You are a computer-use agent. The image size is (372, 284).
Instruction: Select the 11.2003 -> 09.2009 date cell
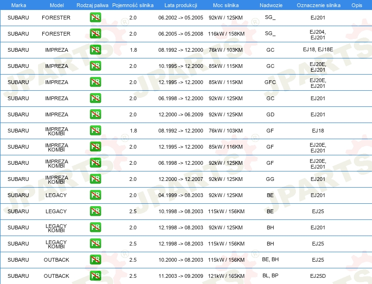coord(181,276)
